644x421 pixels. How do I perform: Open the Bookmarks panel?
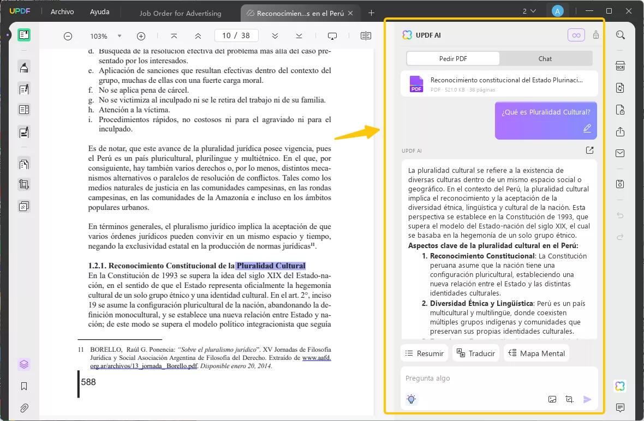(x=24, y=386)
